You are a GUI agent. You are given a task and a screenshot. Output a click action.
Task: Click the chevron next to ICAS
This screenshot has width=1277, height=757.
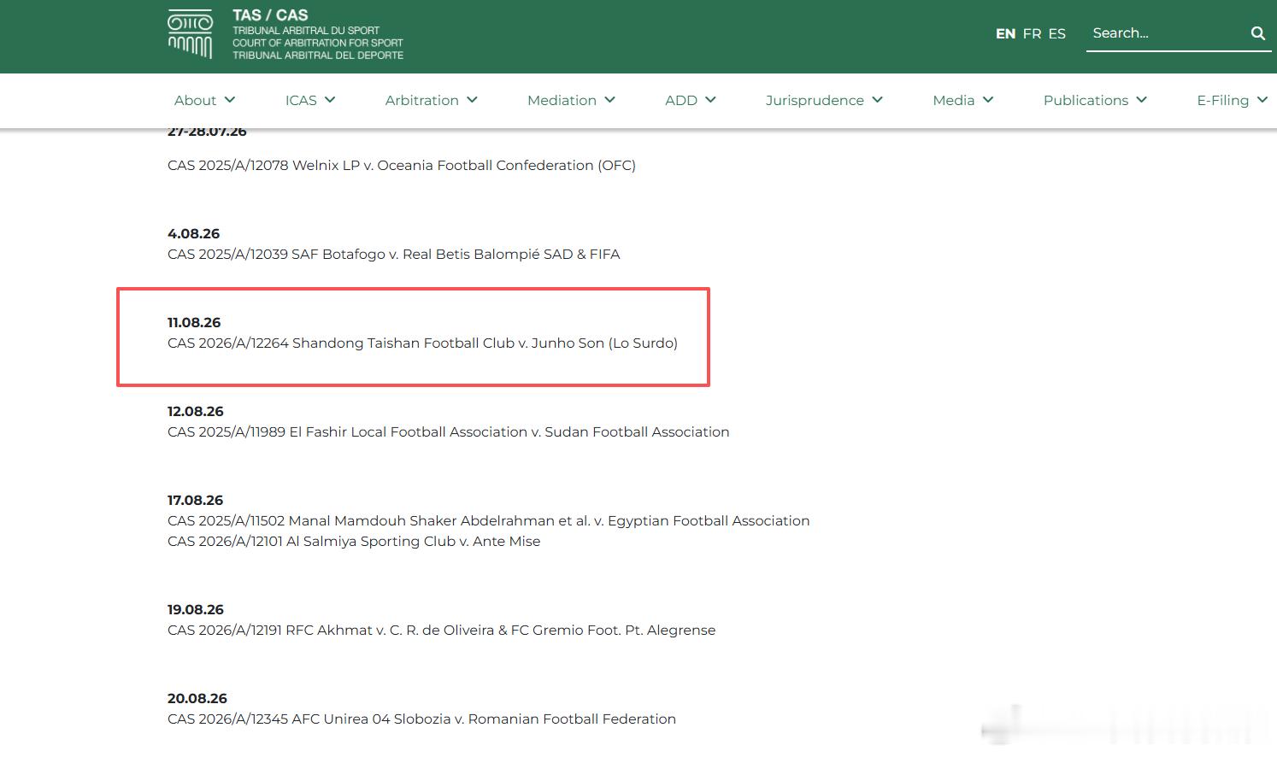pos(330,100)
